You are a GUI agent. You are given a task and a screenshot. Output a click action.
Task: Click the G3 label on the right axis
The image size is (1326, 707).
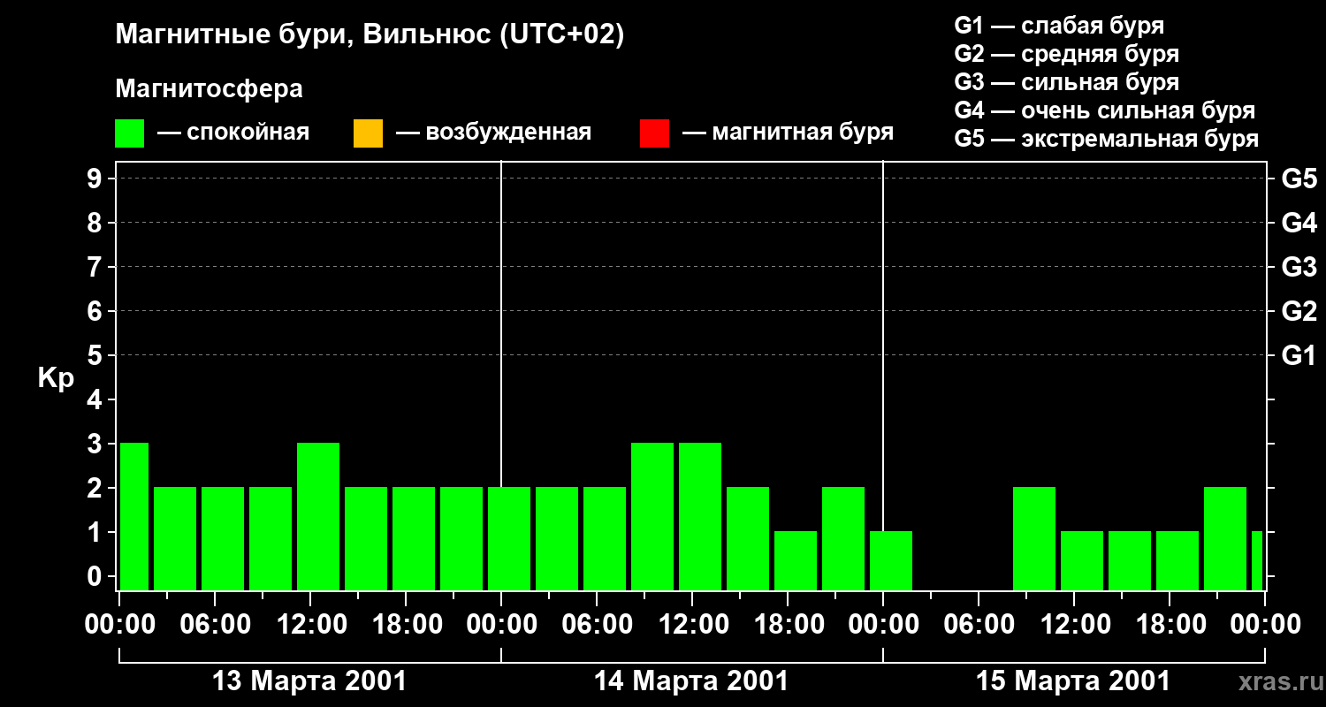pyautogui.click(x=1299, y=267)
